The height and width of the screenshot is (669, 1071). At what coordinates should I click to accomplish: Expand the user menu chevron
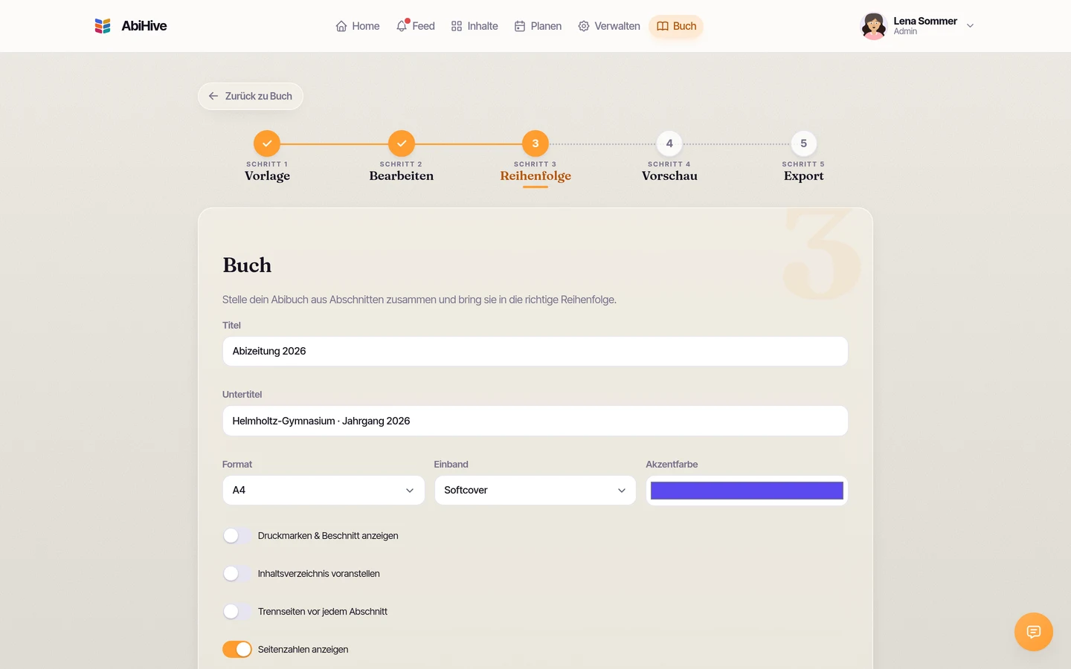coord(970,26)
